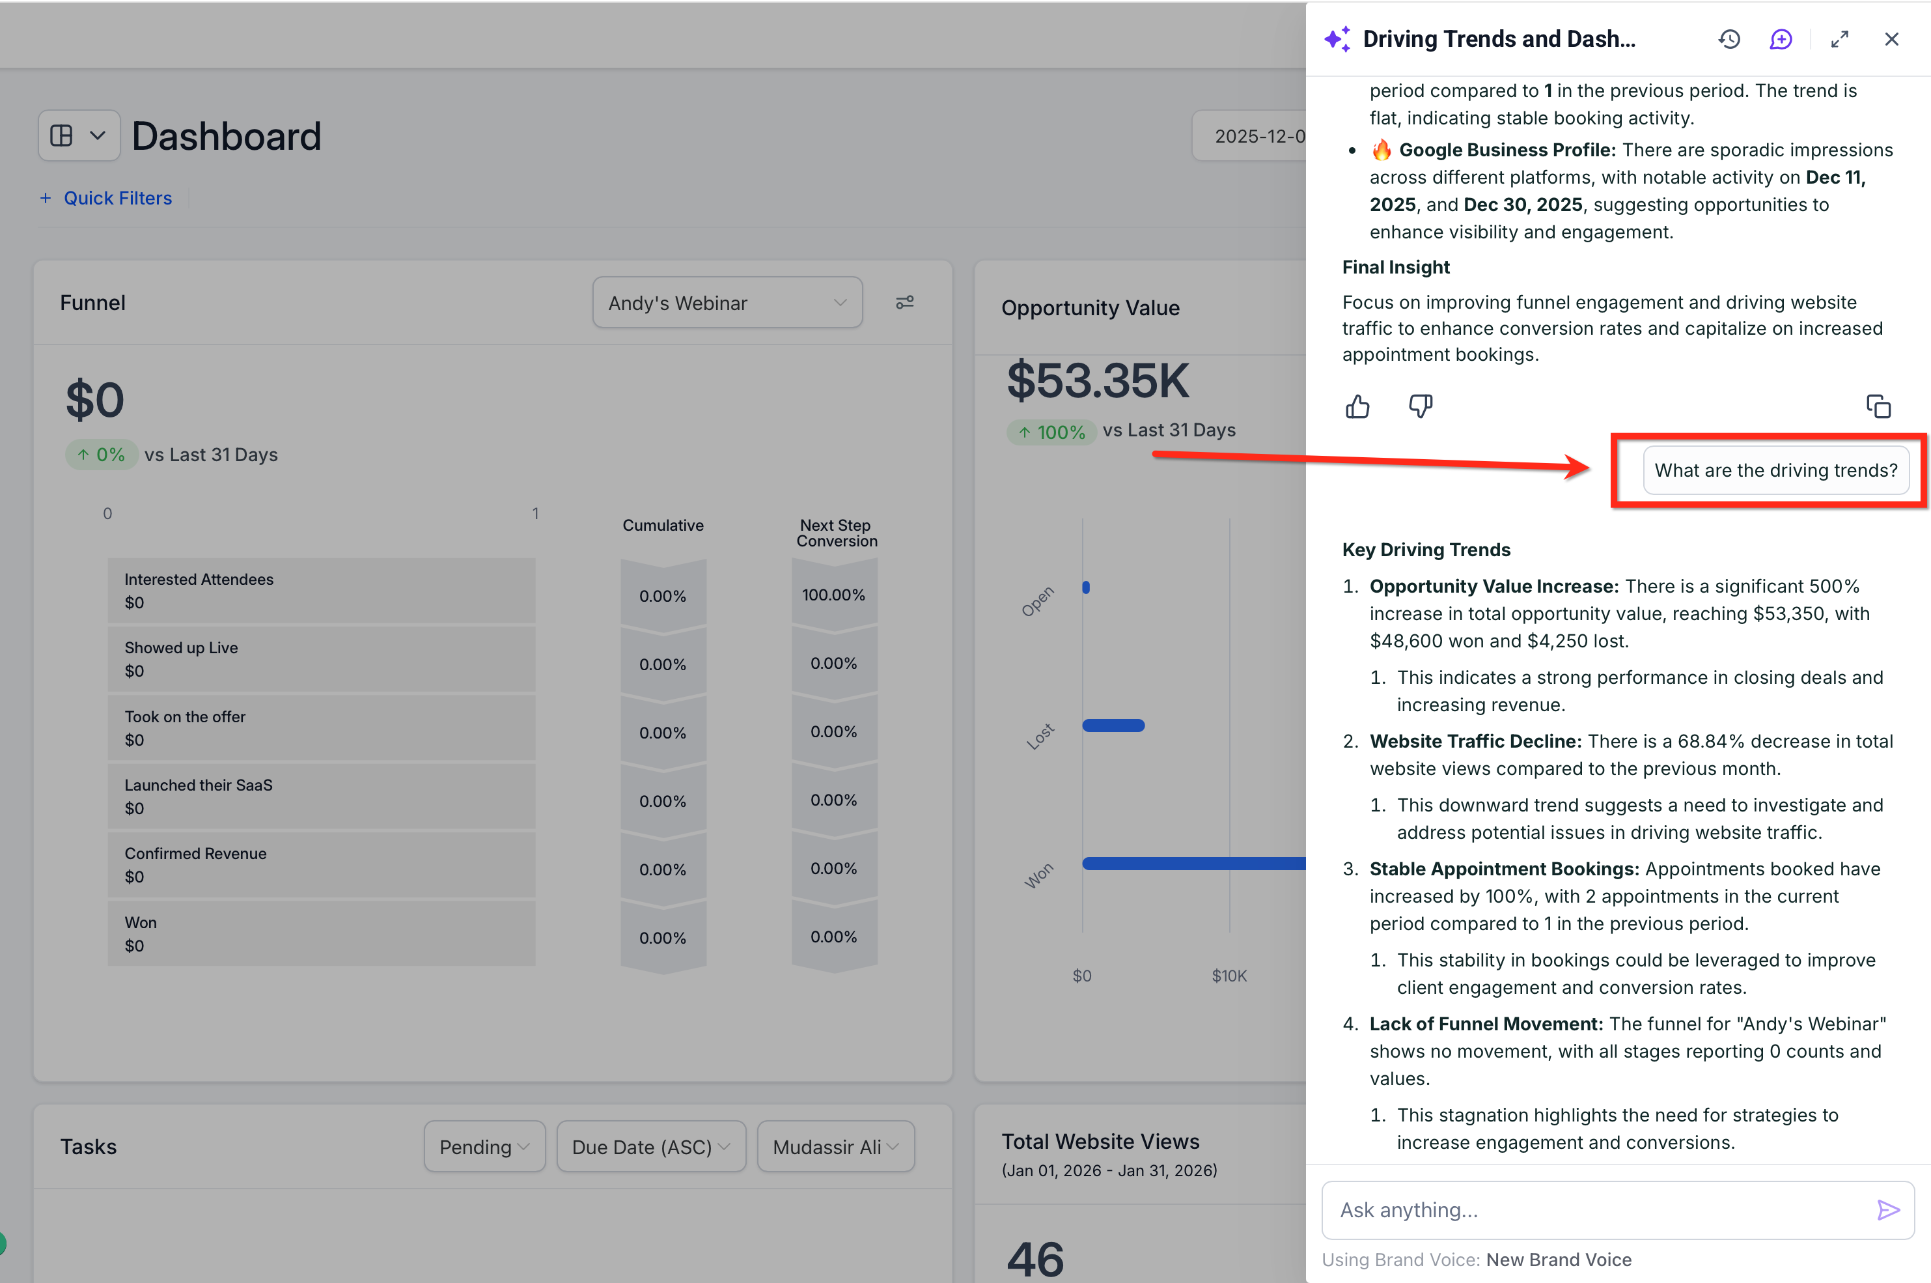1931x1283 pixels.
Task: Add Quick Filters to dashboard
Action: pos(106,198)
